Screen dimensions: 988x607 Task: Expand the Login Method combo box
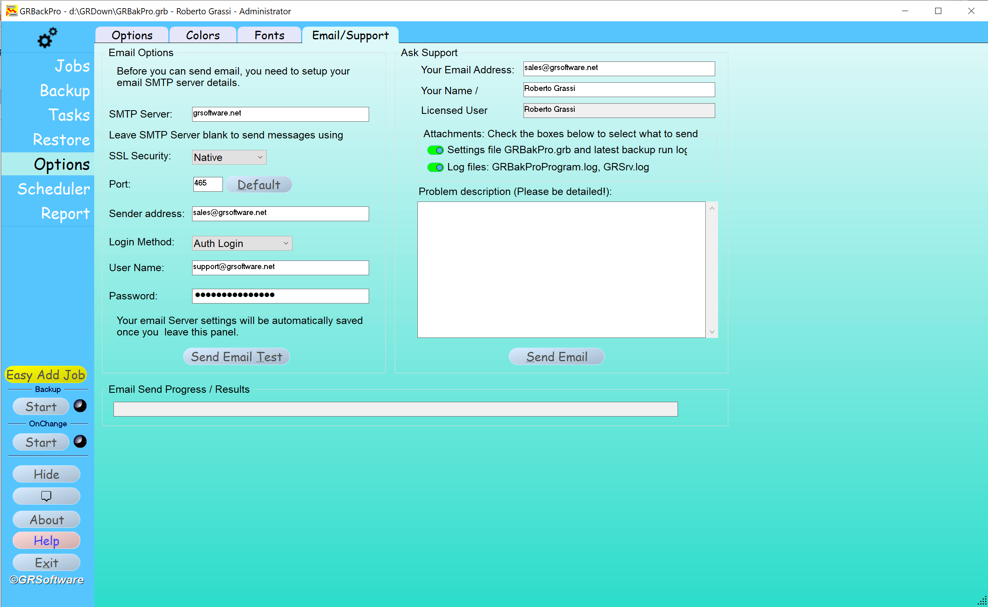point(242,243)
